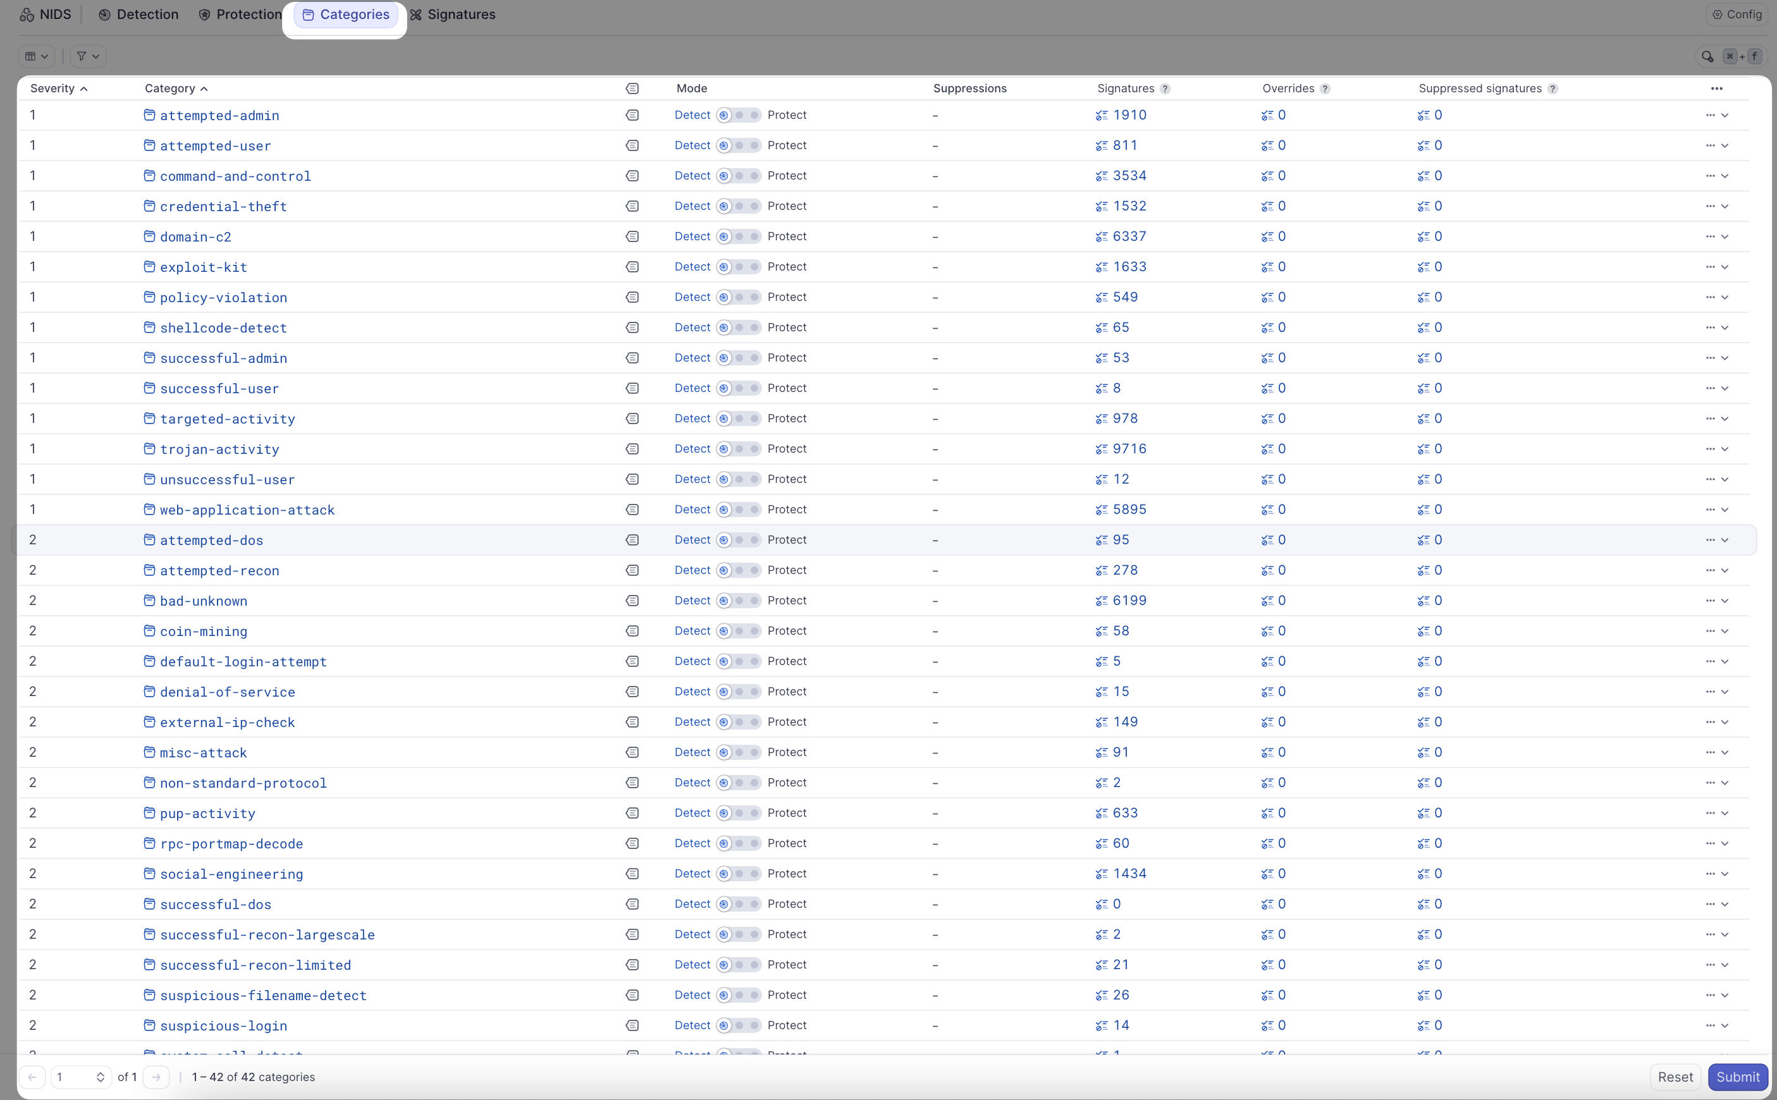The width and height of the screenshot is (1777, 1100).
Task: Open the table columns view dropdown
Action: click(37, 56)
